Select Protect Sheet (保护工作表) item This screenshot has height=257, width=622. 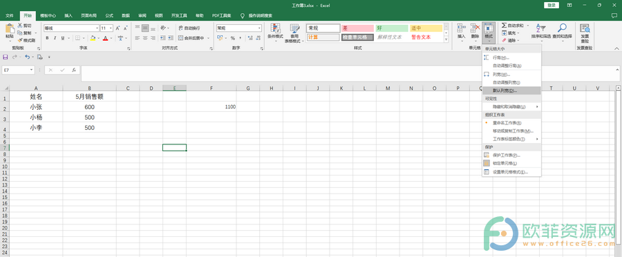click(x=511, y=155)
